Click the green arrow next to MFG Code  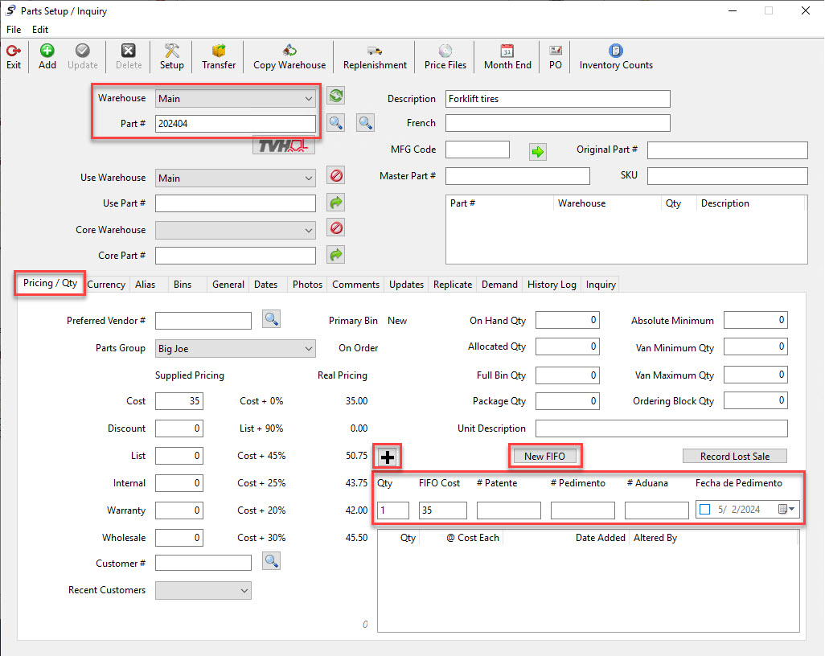pos(537,151)
